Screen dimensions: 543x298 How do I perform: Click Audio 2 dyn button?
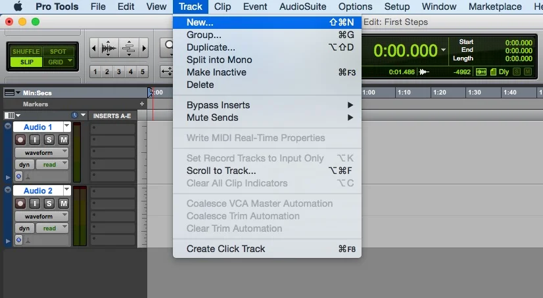24,228
